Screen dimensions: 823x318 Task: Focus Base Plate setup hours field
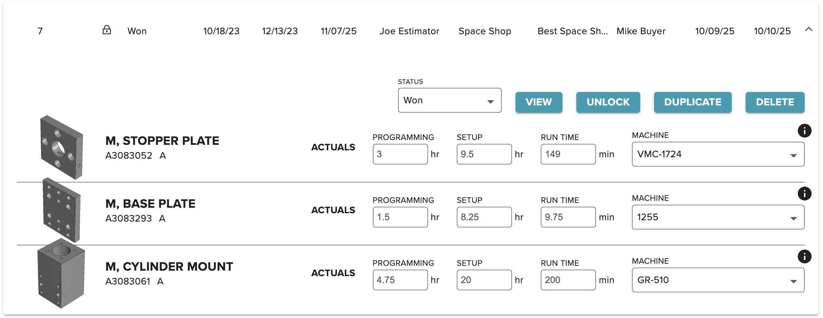(x=484, y=217)
